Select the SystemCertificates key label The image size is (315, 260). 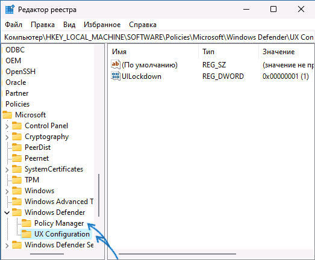(54, 169)
